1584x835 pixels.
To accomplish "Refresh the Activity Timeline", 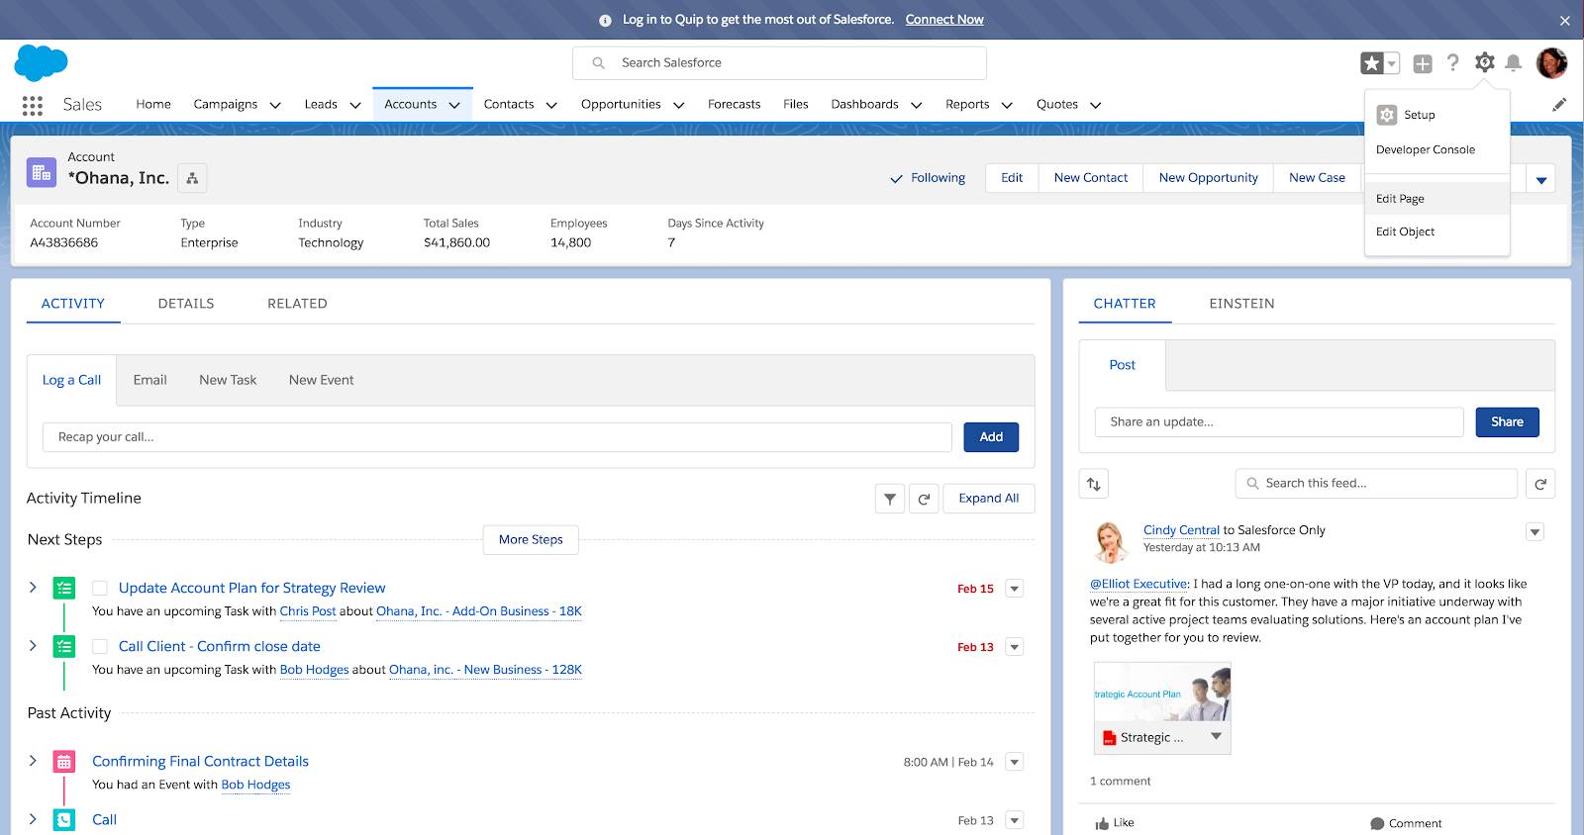I will pyautogui.click(x=924, y=499).
